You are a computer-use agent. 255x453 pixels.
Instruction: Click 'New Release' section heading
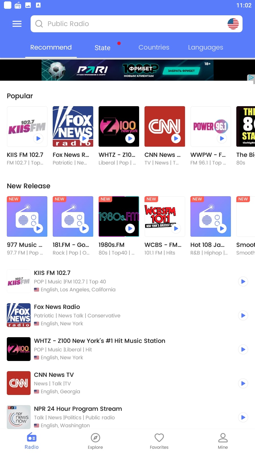29,186
